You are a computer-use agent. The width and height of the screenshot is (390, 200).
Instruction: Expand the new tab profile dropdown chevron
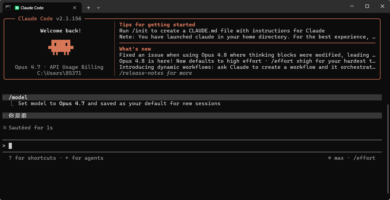point(98,8)
